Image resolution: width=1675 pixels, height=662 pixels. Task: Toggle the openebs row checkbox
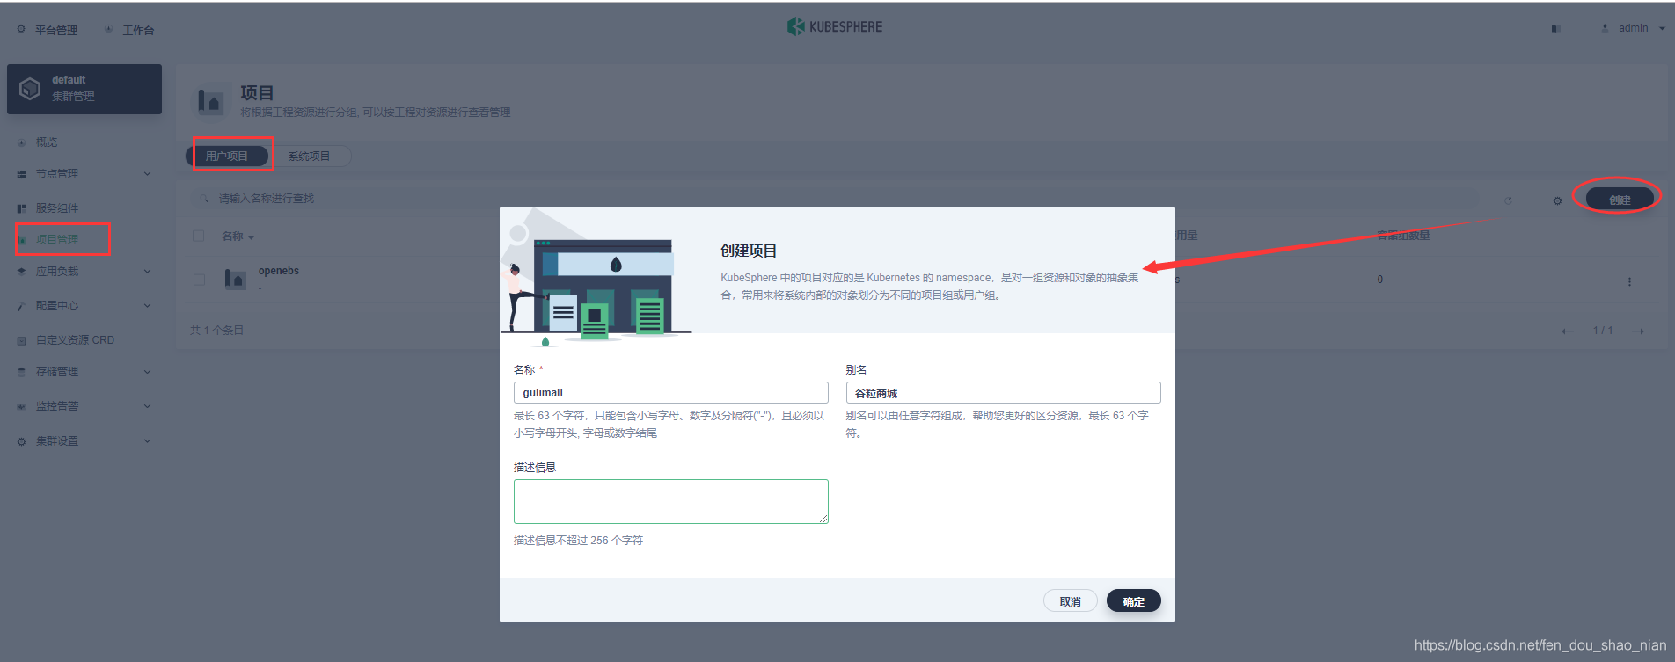point(199,280)
